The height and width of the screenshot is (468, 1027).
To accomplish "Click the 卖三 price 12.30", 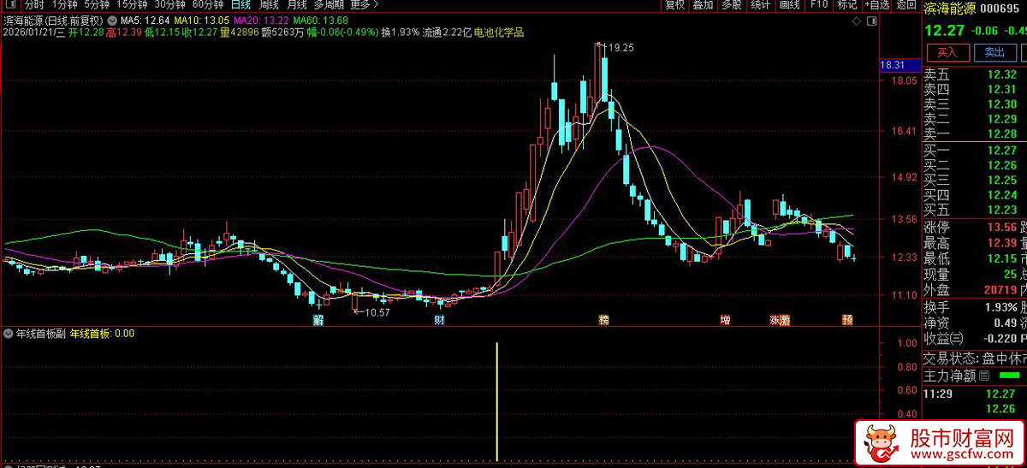I will [1002, 104].
